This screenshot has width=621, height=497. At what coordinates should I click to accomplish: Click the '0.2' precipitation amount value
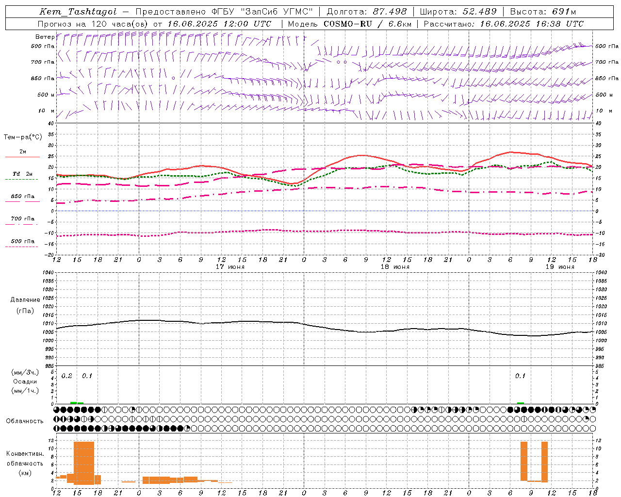pyautogui.click(x=67, y=376)
